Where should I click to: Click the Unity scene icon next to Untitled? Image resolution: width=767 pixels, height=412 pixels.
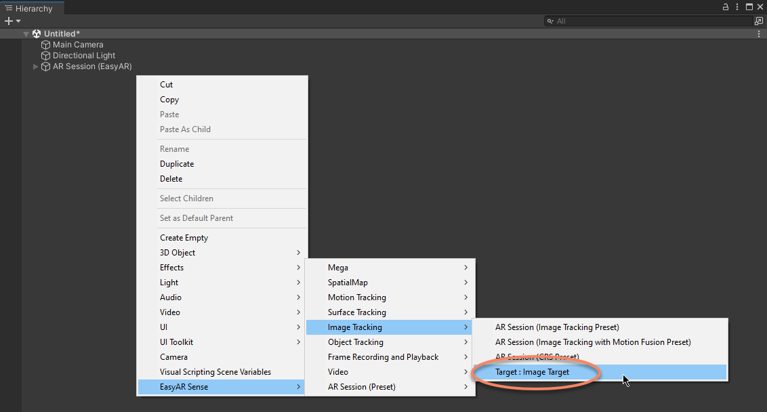pyautogui.click(x=37, y=34)
